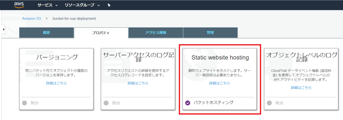The height and width of the screenshot is (120, 343).
Task: Select the プロパティ tab
Action: [101, 33]
